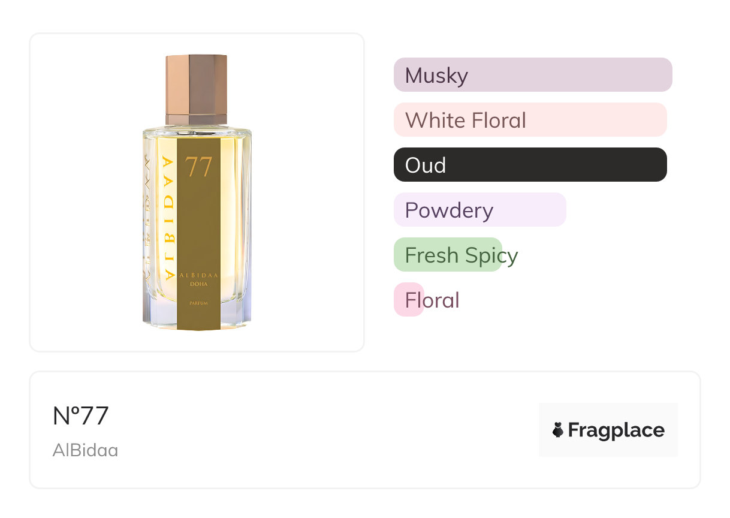Click the dark Oud accord bar
Screen dimensions: 730x518
point(530,165)
